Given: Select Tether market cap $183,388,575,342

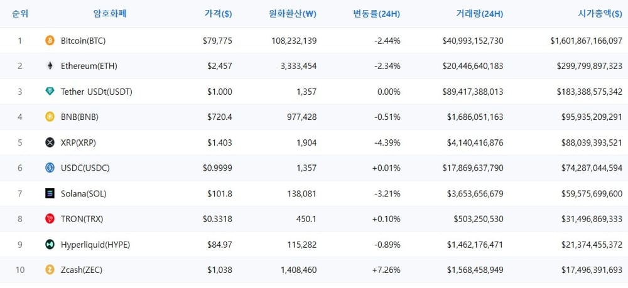Looking at the screenshot, I should [590, 92].
